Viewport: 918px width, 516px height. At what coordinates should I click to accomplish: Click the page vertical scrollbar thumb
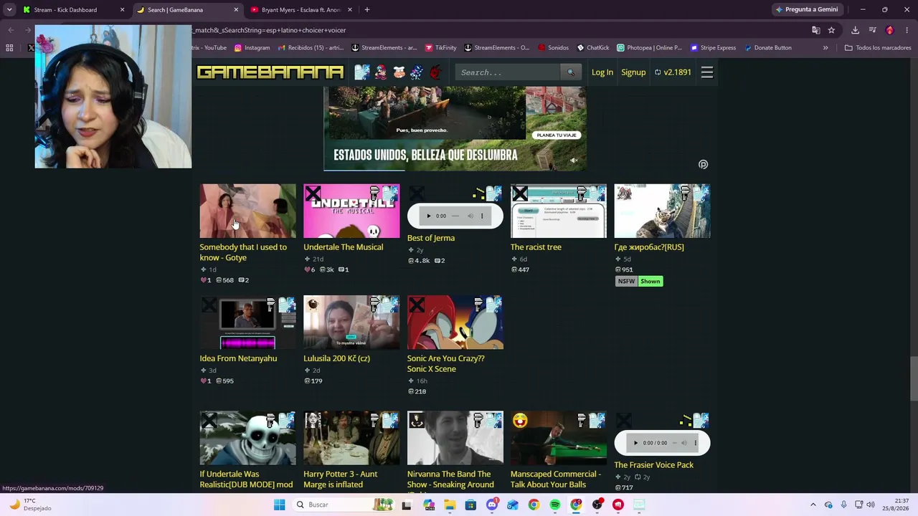tap(914, 378)
